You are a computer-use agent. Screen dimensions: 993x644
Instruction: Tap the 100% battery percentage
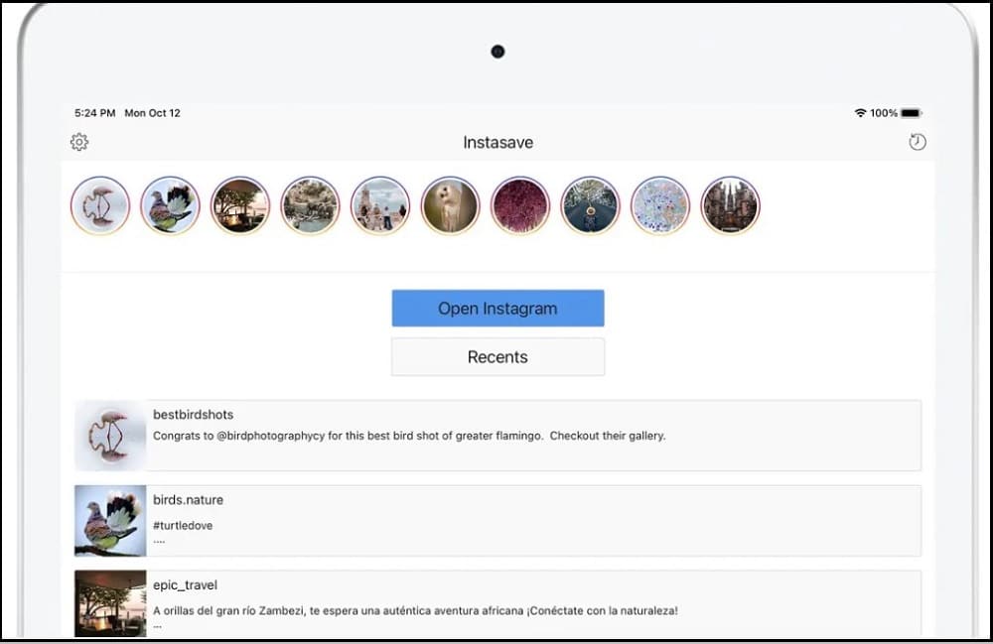tap(884, 112)
